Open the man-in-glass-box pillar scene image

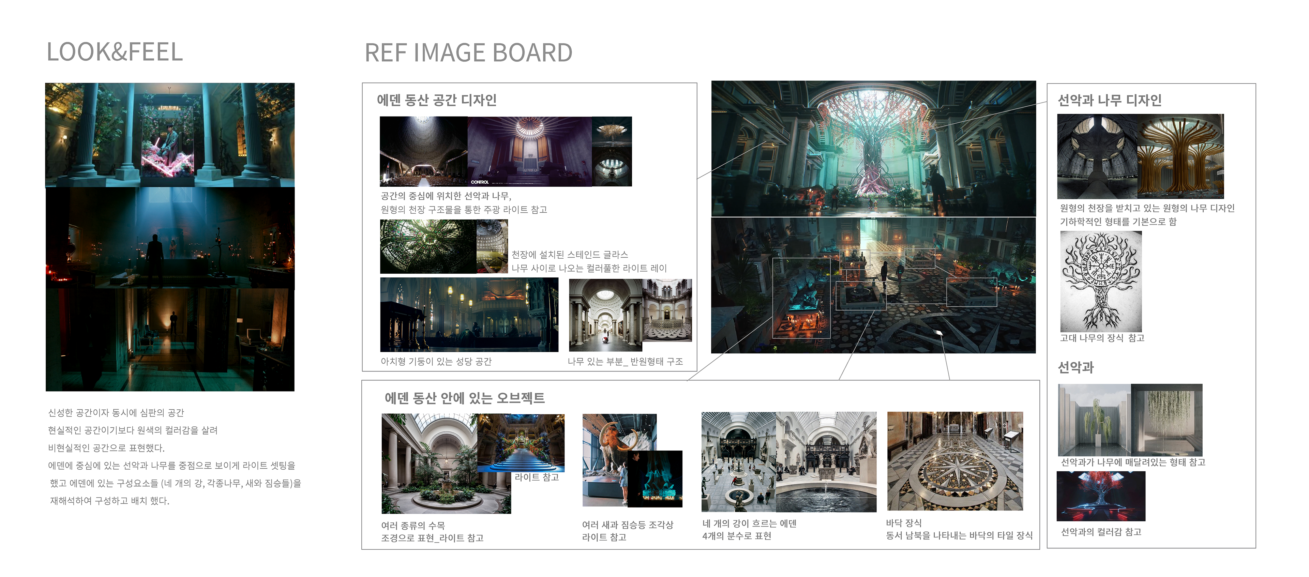[170, 135]
